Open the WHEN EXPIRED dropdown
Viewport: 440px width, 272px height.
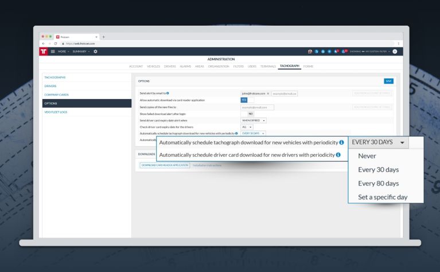click(x=254, y=120)
